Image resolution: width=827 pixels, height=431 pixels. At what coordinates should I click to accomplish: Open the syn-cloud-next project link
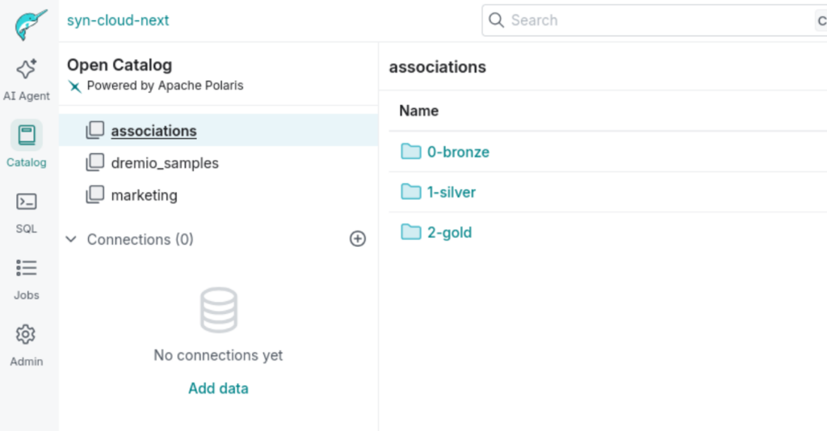[118, 20]
